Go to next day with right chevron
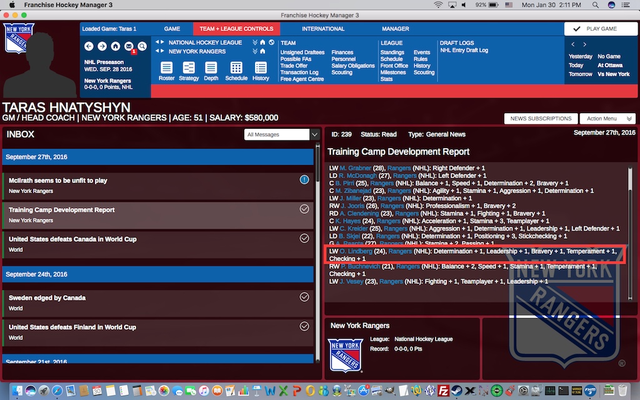 (584, 44)
